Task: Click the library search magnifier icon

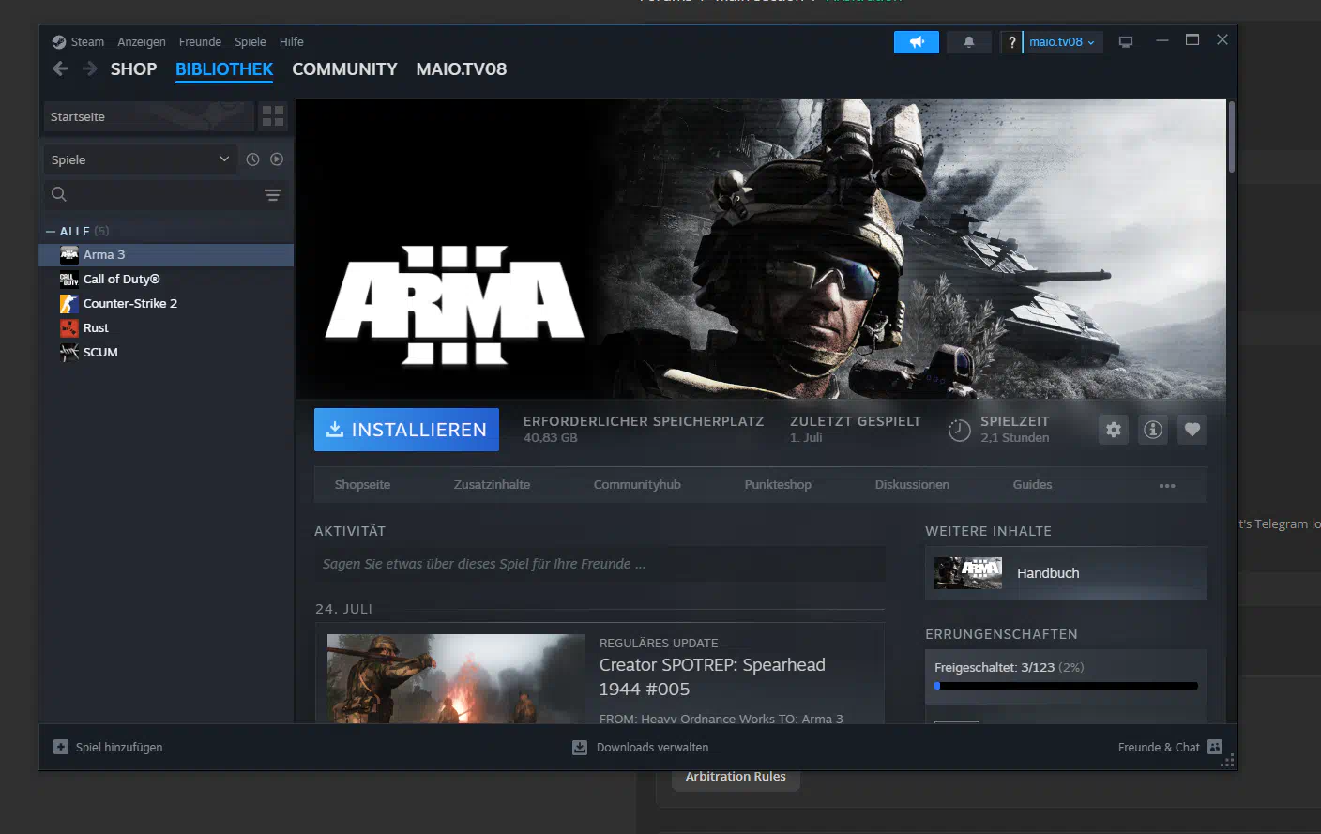Action: click(x=59, y=194)
